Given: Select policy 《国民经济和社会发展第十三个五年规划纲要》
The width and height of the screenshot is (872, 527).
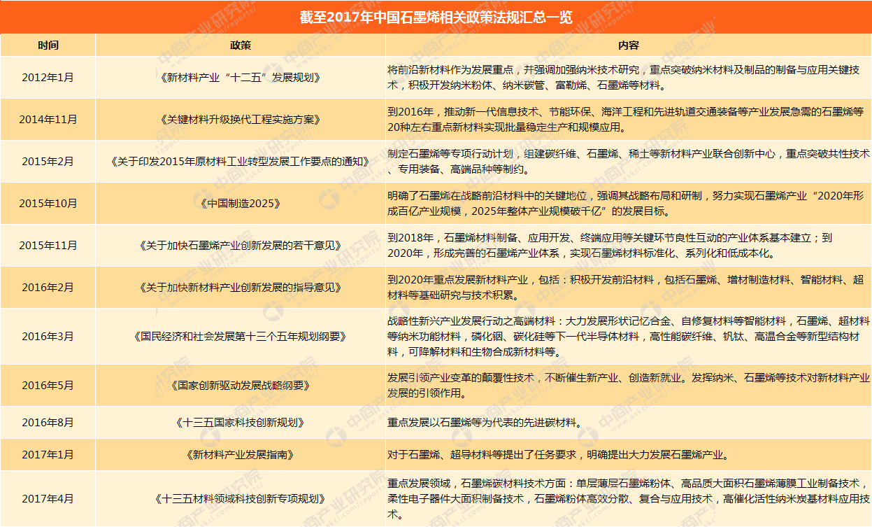Looking at the screenshot, I should (x=240, y=337).
